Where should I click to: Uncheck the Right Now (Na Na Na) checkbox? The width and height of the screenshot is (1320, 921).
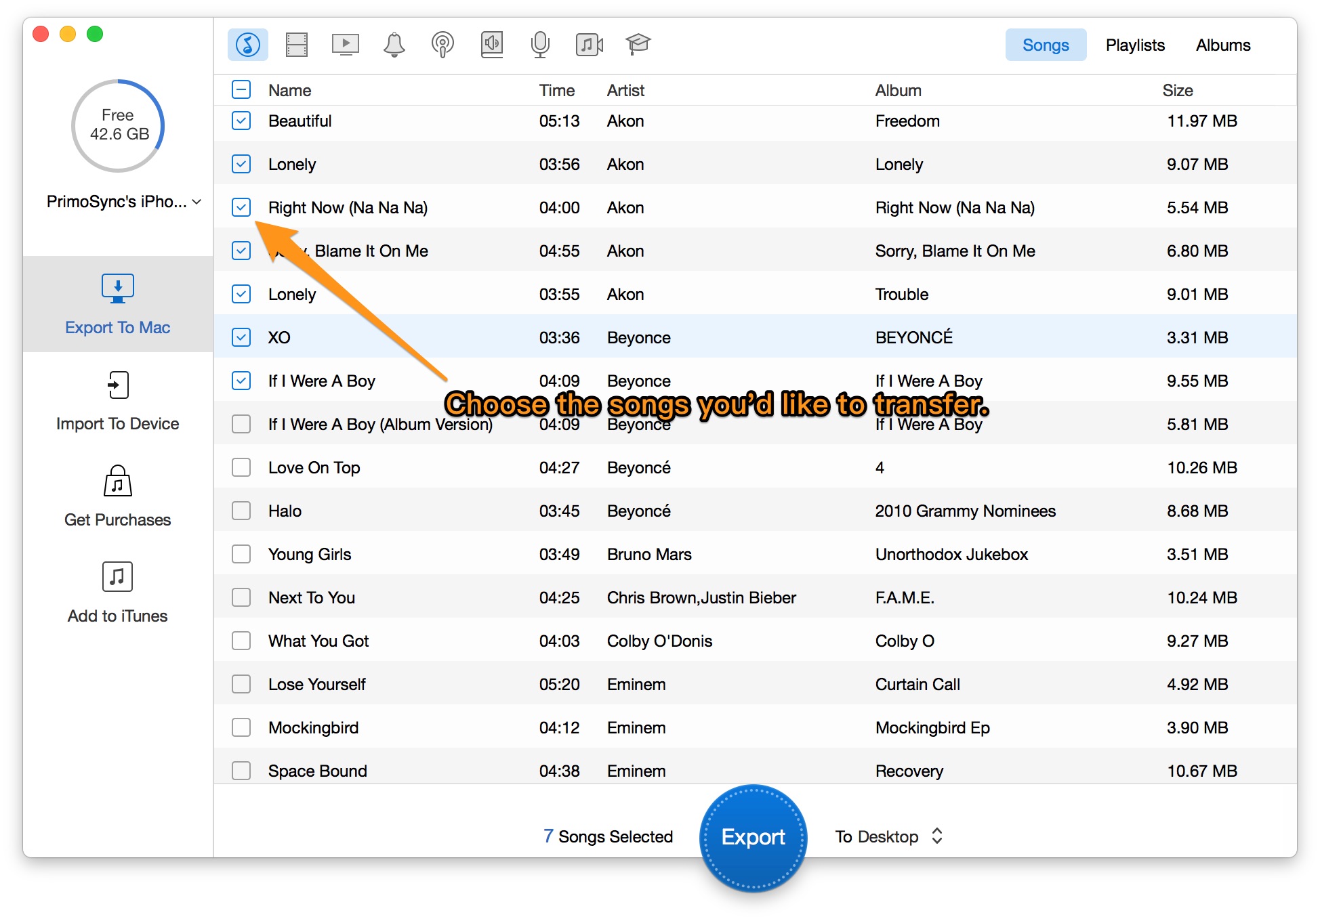(241, 207)
